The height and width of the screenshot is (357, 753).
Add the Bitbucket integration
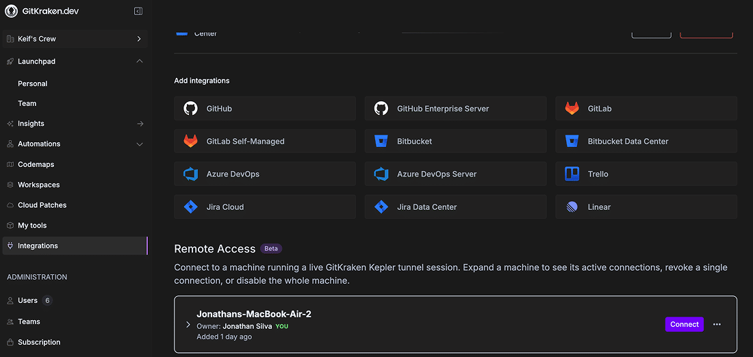[456, 141]
